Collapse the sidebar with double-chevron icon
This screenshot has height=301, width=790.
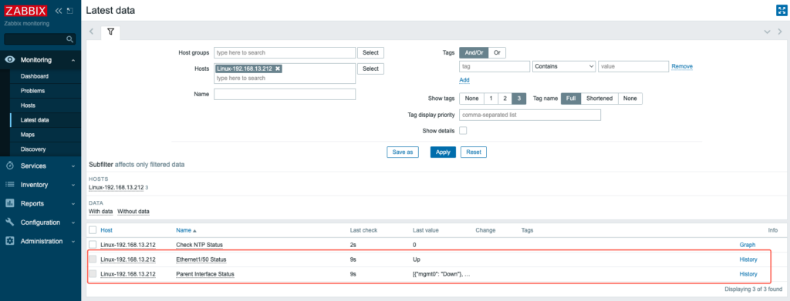click(x=59, y=11)
